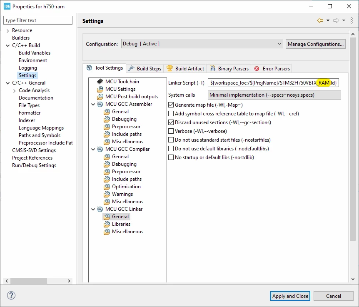The image size is (359, 307).
Task: Select the Tool Settings tab
Action: click(x=105, y=68)
